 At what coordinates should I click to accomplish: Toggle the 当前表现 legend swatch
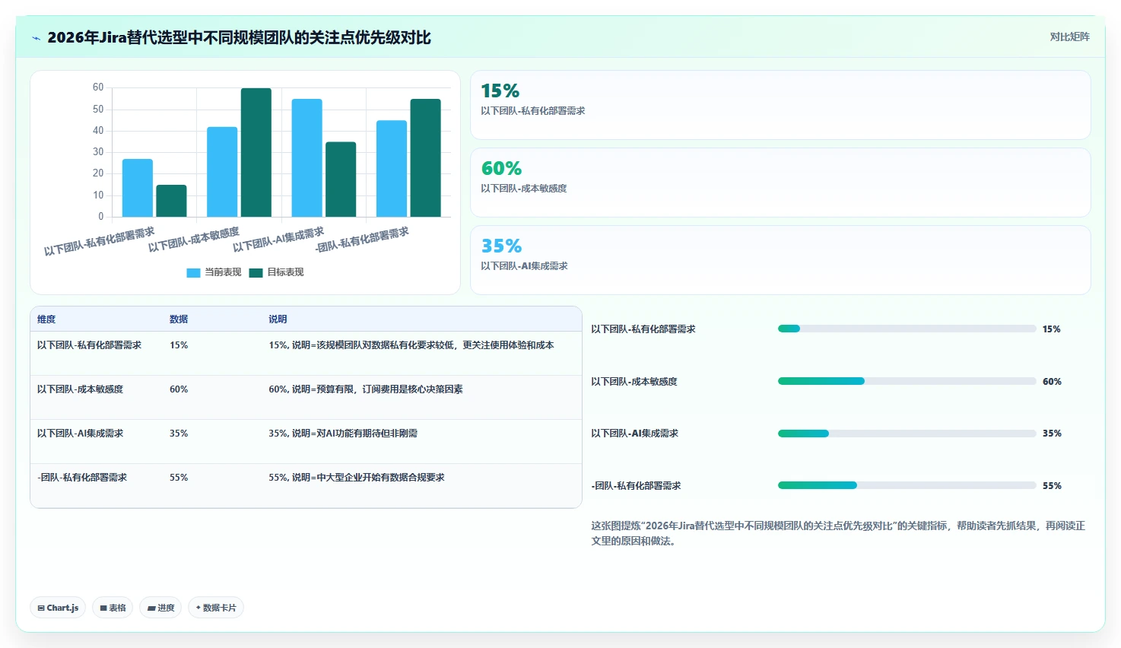click(x=193, y=272)
